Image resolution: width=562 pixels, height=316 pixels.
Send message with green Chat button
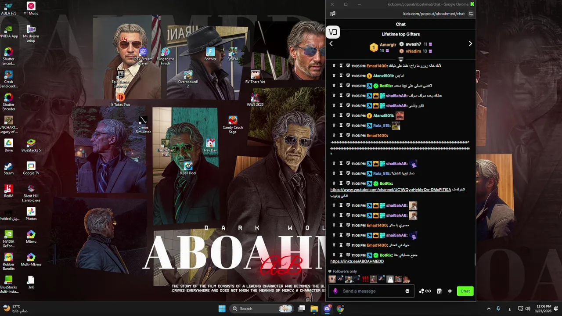coord(465,291)
